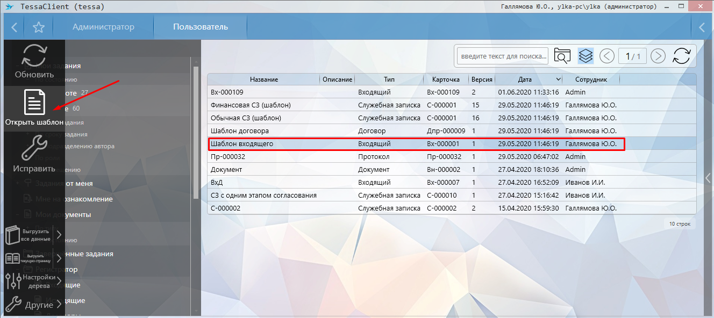This screenshot has height=318, width=714.
Task: Click the search folder icon beside search box
Action: tap(562, 55)
